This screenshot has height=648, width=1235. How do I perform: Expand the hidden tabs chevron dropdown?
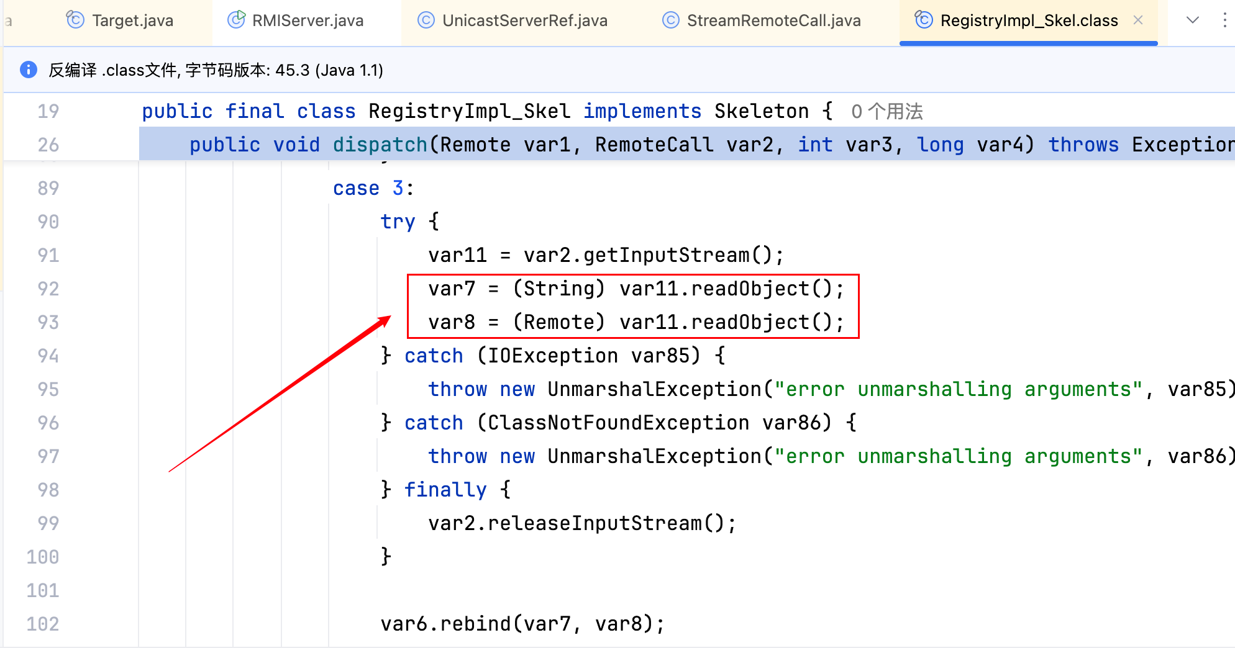point(1192,20)
